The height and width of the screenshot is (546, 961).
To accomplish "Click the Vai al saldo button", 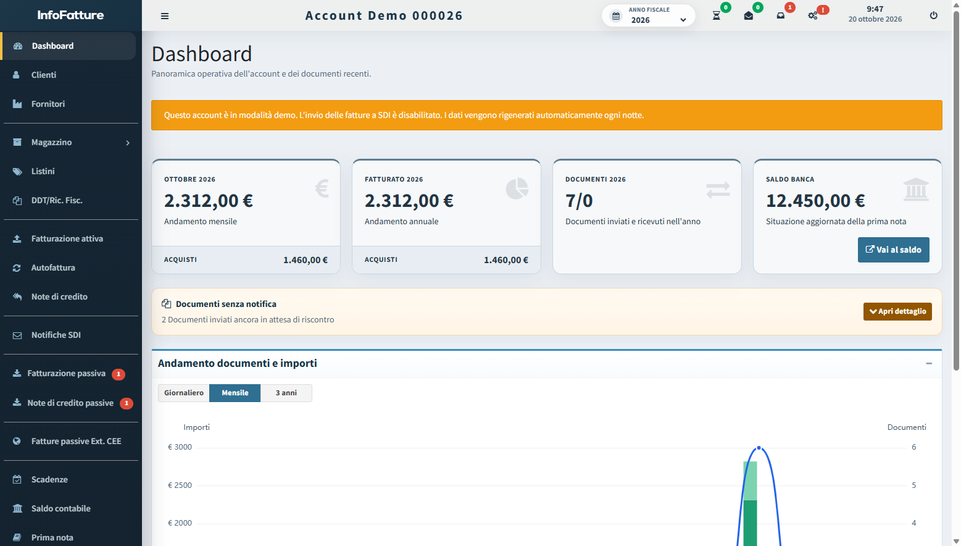I will (893, 250).
